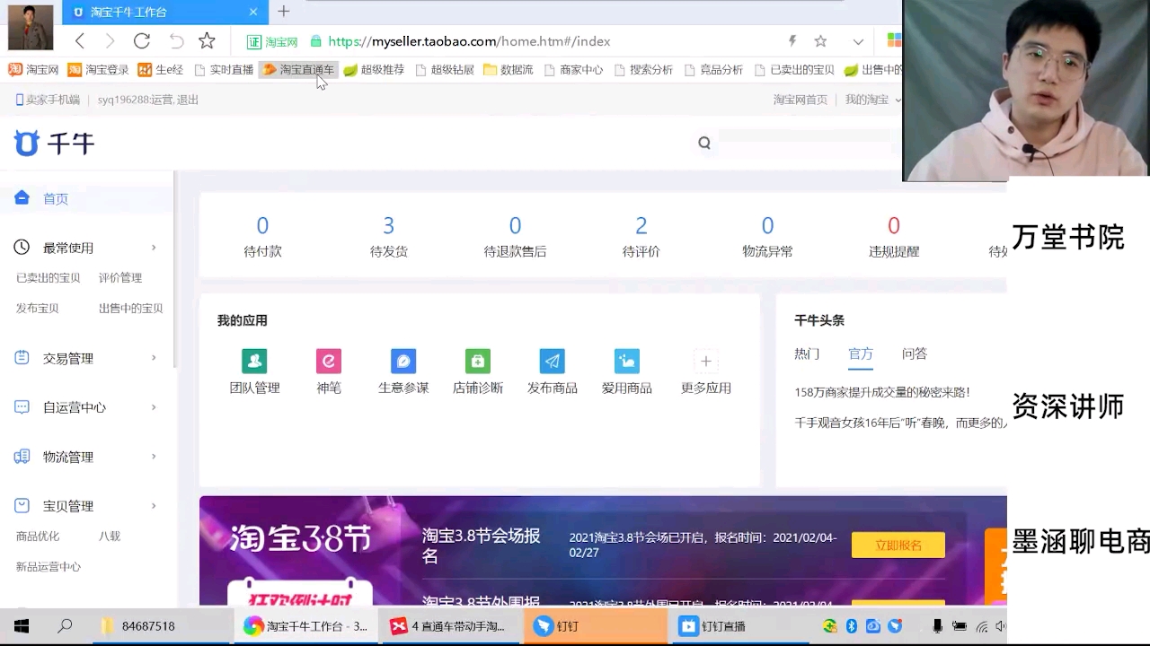Click the microphone tray icon

click(x=938, y=626)
